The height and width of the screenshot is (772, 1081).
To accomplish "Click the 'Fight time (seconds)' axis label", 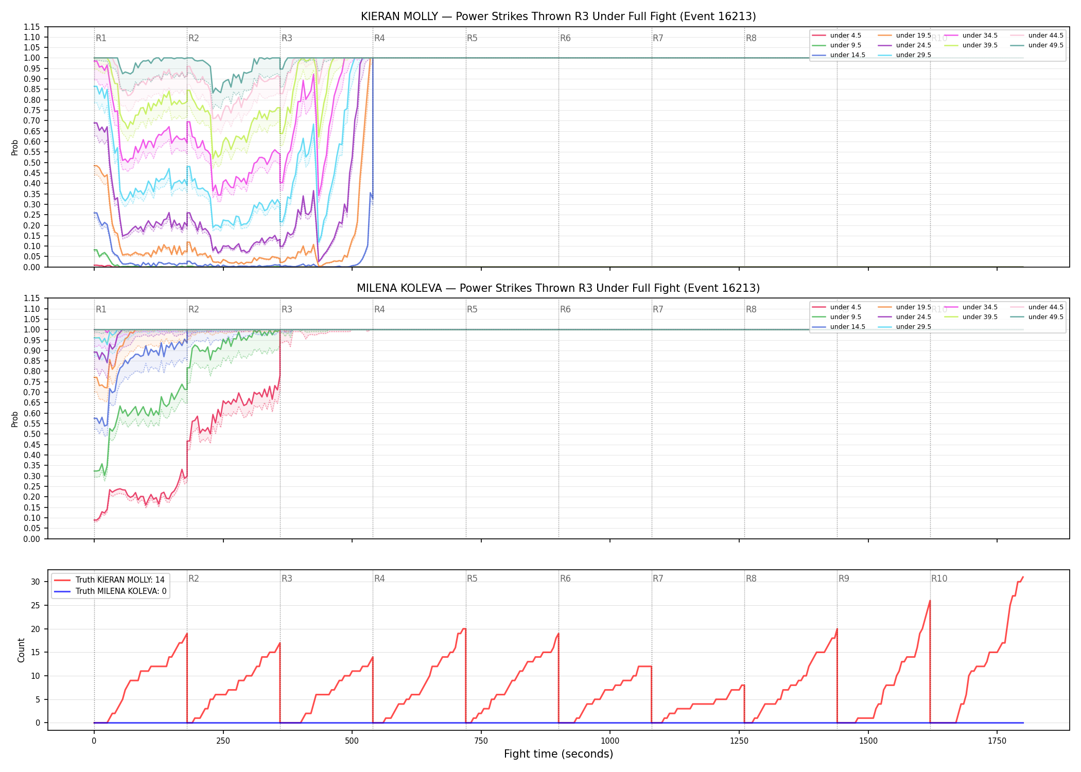I will click(x=558, y=754).
